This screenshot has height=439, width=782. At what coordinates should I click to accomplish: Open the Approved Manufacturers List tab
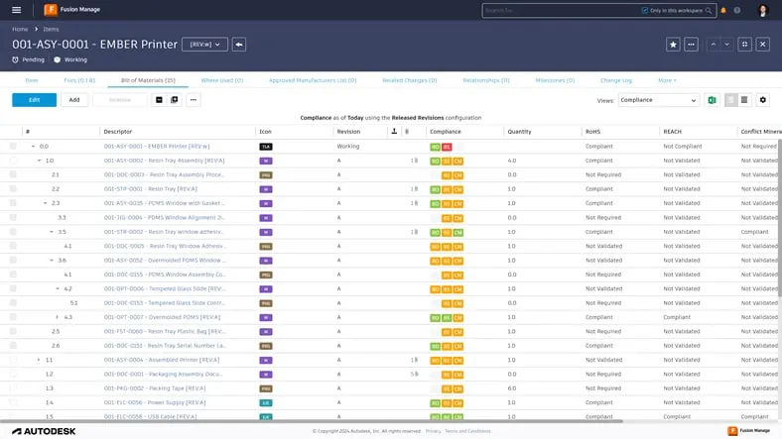pos(313,80)
